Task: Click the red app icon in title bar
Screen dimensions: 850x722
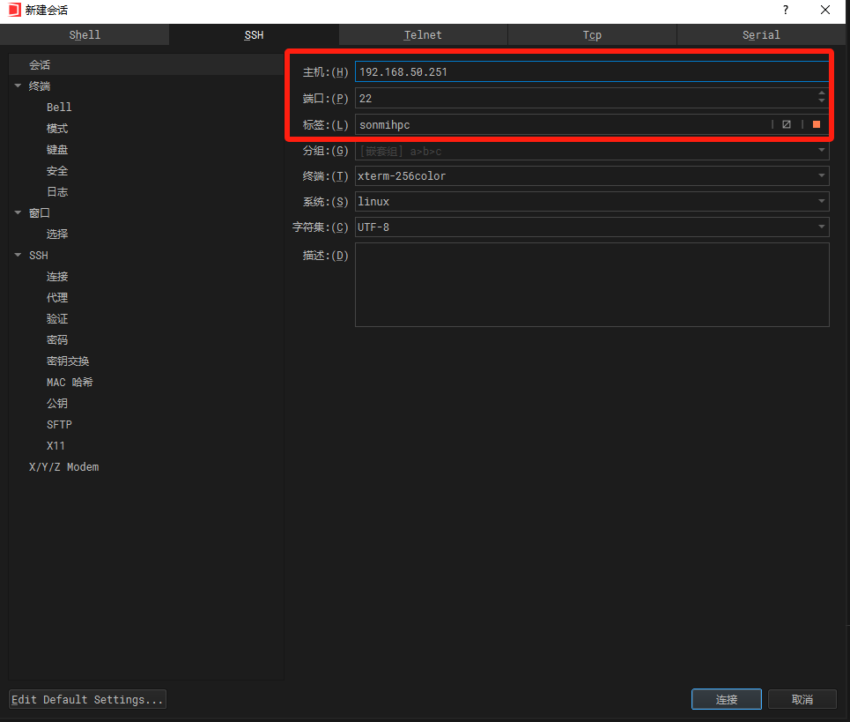Action: point(13,10)
